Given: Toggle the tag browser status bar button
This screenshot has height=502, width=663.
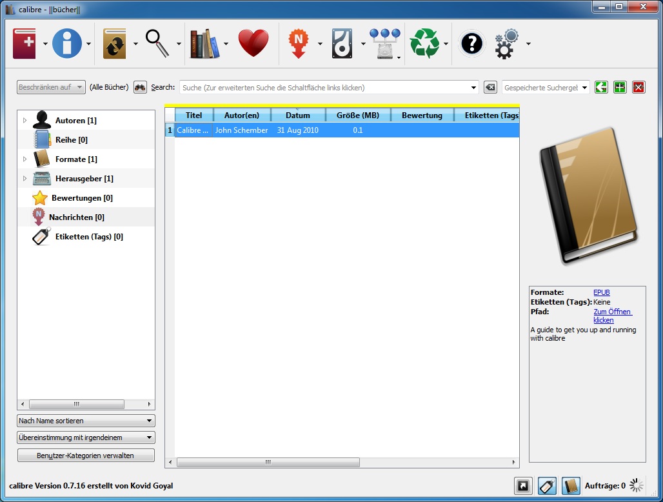Looking at the screenshot, I should pos(547,486).
